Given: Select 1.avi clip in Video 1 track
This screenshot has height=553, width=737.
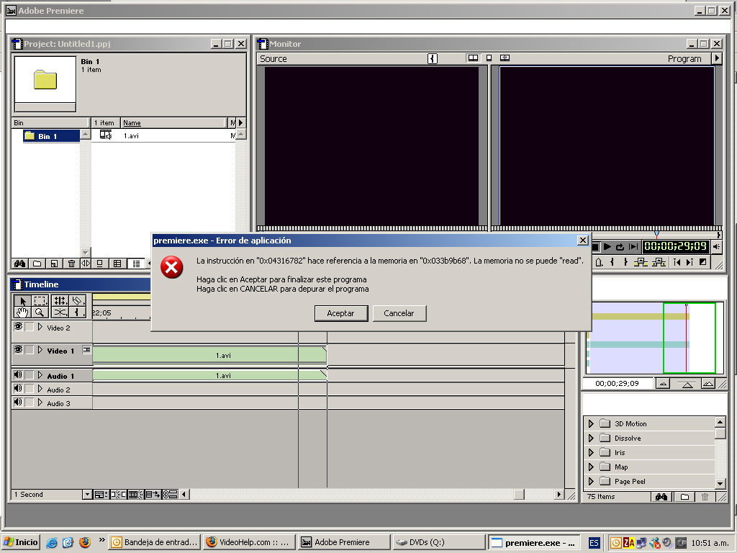Looking at the screenshot, I should [x=209, y=355].
